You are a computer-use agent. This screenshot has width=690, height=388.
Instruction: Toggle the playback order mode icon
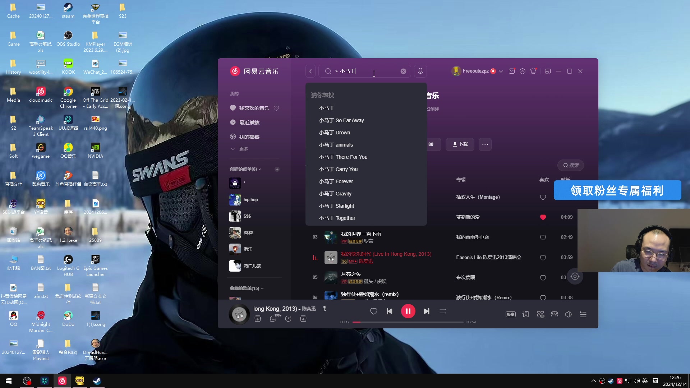click(442, 311)
